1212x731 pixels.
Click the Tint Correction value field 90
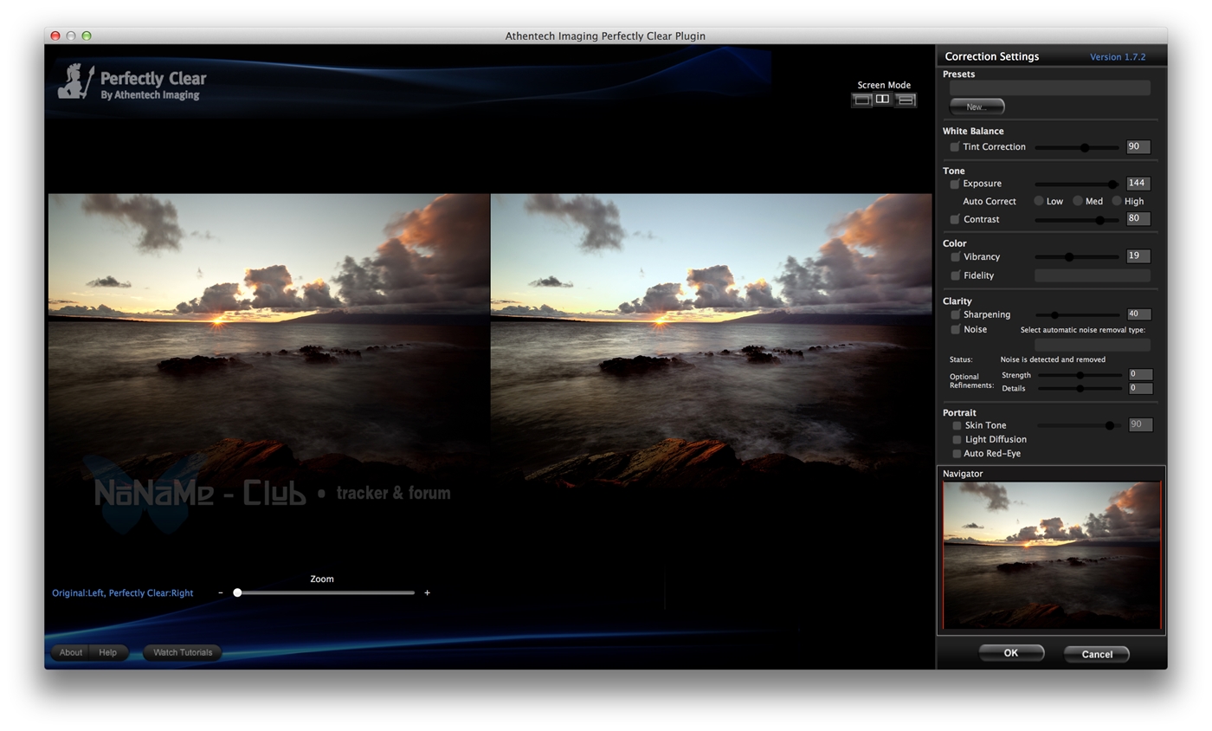(1138, 147)
